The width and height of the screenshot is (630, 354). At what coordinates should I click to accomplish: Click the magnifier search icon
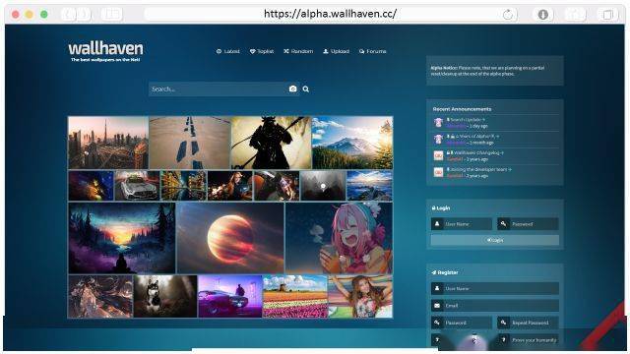coord(306,89)
